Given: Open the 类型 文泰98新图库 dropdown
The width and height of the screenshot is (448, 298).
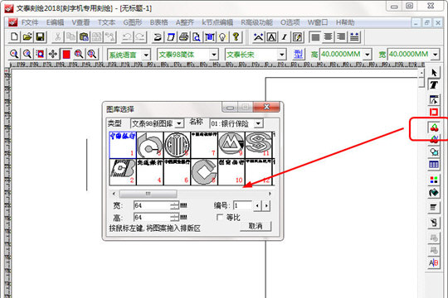Looking at the screenshot, I should [179, 123].
